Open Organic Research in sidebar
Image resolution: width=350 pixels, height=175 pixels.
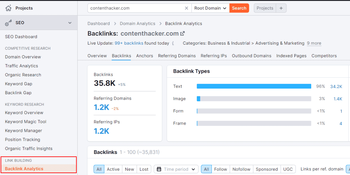pyautogui.click(x=23, y=75)
